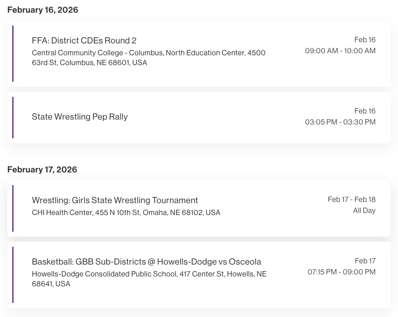
Task: Click the purple bar on the Basketball card
Action: (x=13, y=275)
